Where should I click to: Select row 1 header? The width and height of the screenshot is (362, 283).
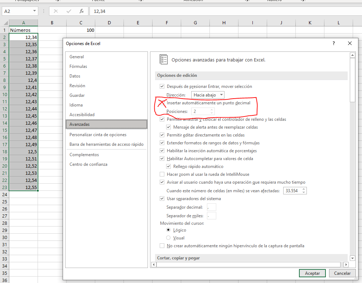(4, 30)
